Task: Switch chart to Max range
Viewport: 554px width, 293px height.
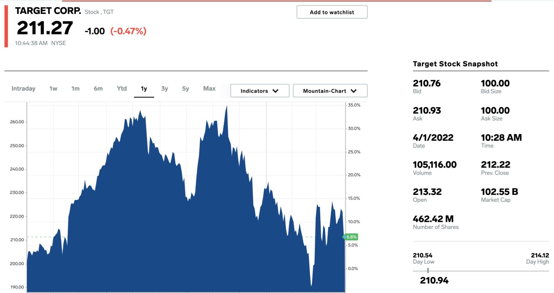Action: pos(209,88)
